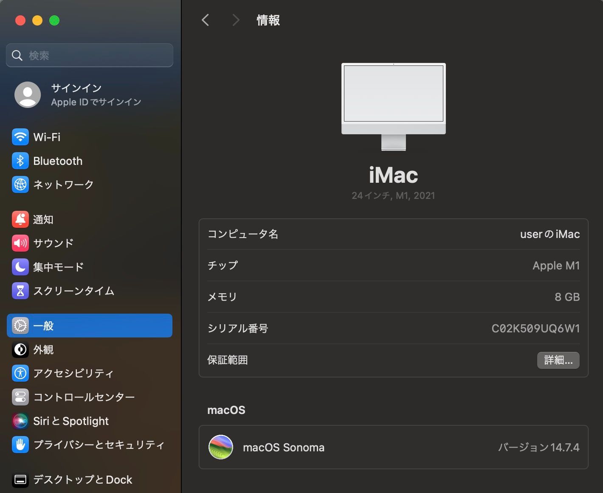
Task: Click the macOS section heading
Action: tap(226, 410)
